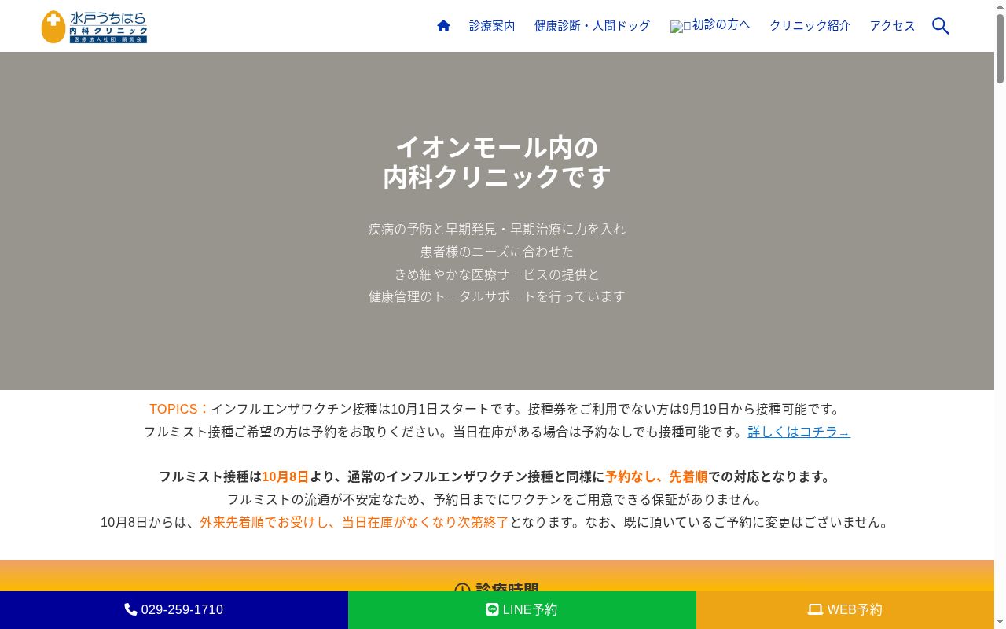Screen dimensions: 1006x629
Task: Go to 初診の方へ page
Action: [721, 24]
